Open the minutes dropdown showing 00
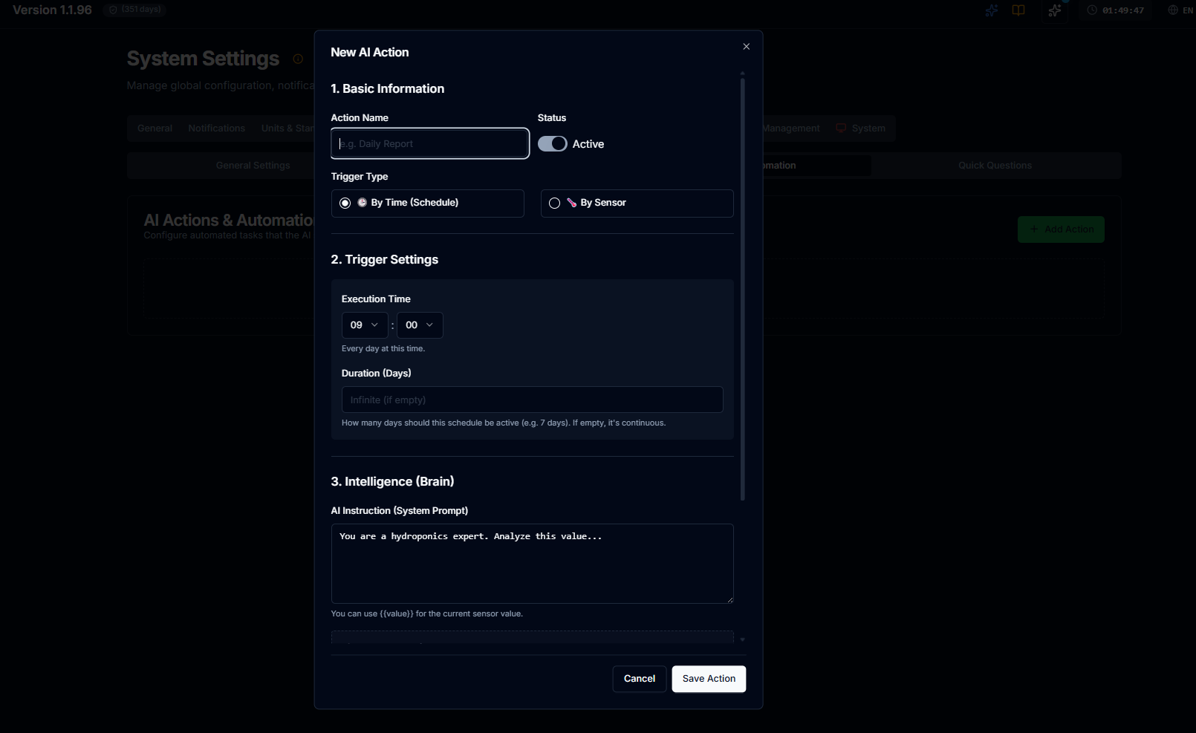Viewport: 1196px width, 733px height. [420, 325]
